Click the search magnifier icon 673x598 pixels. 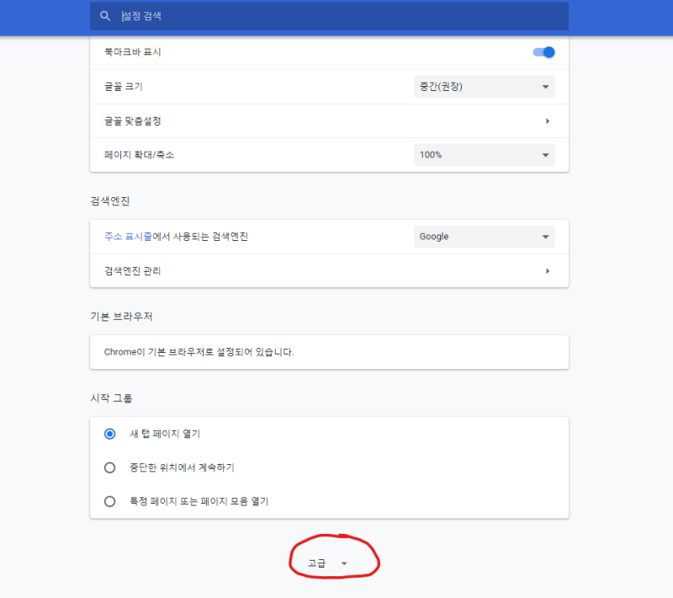[x=105, y=16]
